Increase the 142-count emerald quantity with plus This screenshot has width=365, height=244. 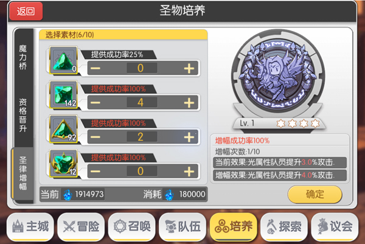[189, 103]
